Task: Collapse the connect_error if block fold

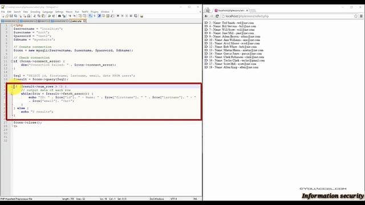Action: 12,61
